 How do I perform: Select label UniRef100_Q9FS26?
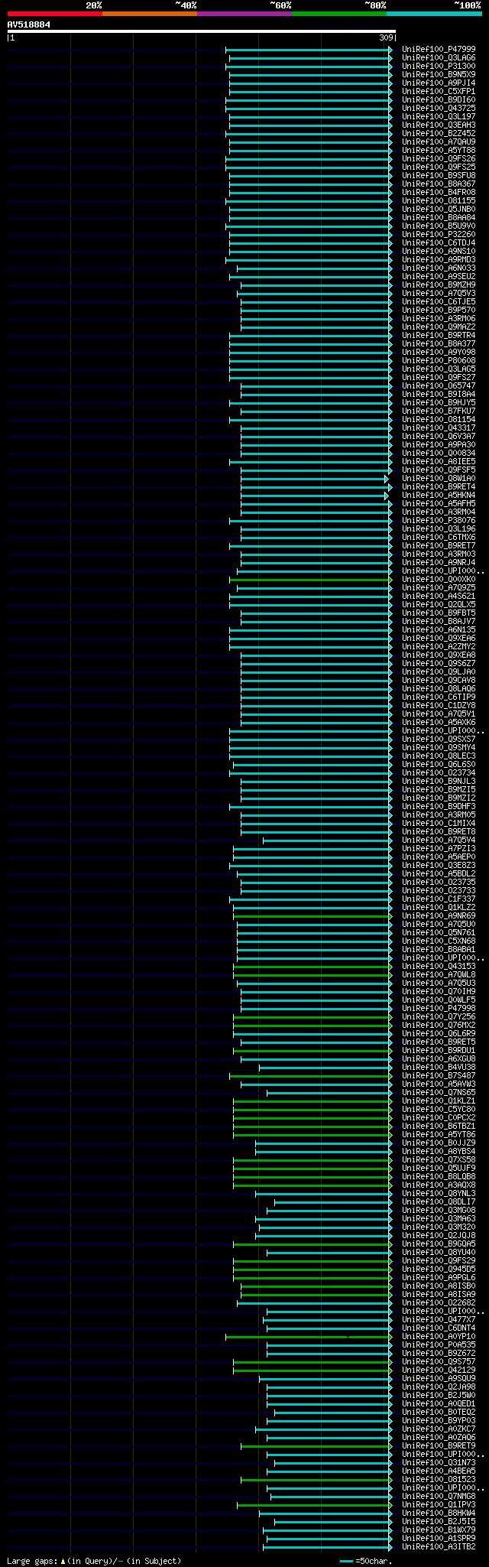click(439, 158)
